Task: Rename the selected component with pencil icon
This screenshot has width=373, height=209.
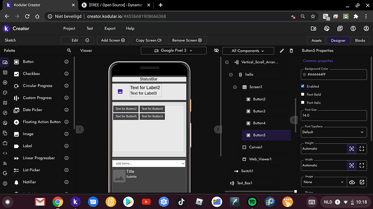Action: pos(282,51)
